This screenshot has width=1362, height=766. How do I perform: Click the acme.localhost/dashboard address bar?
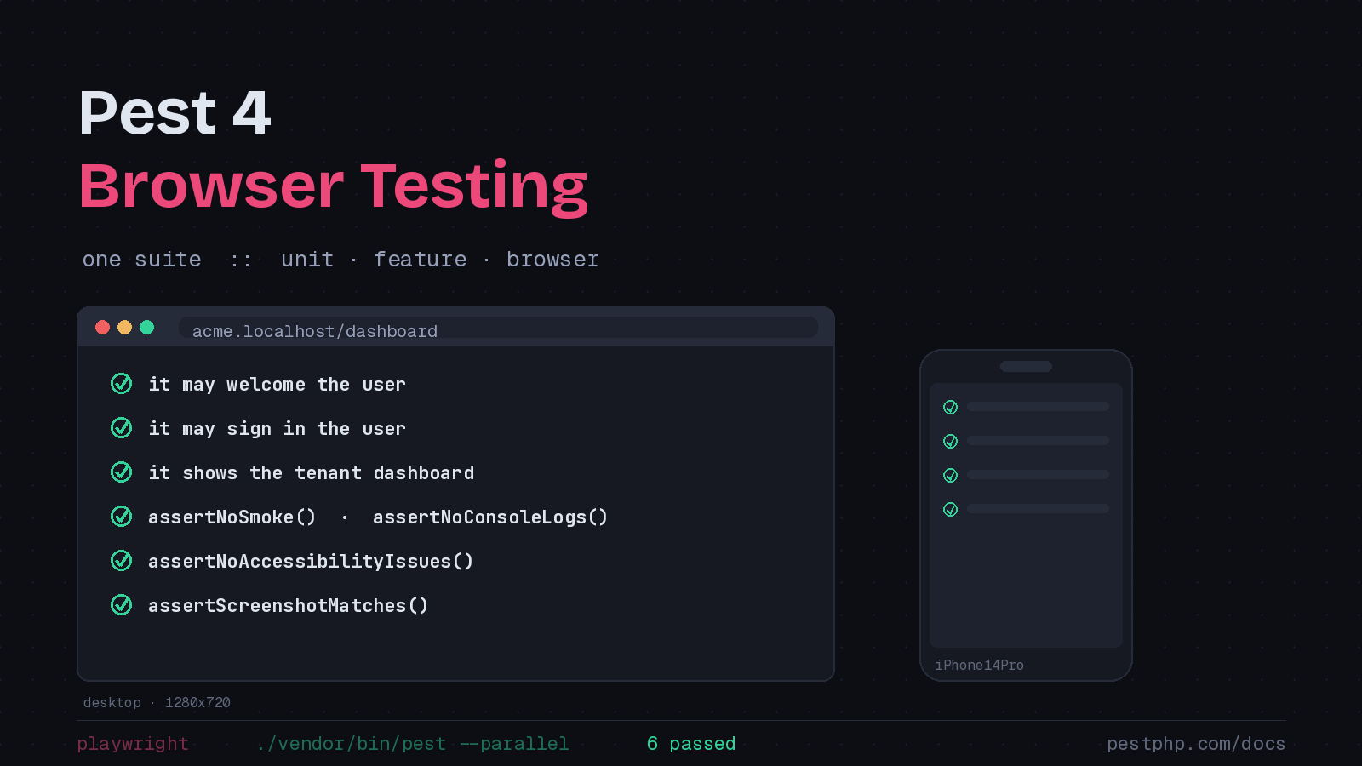[x=498, y=329]
